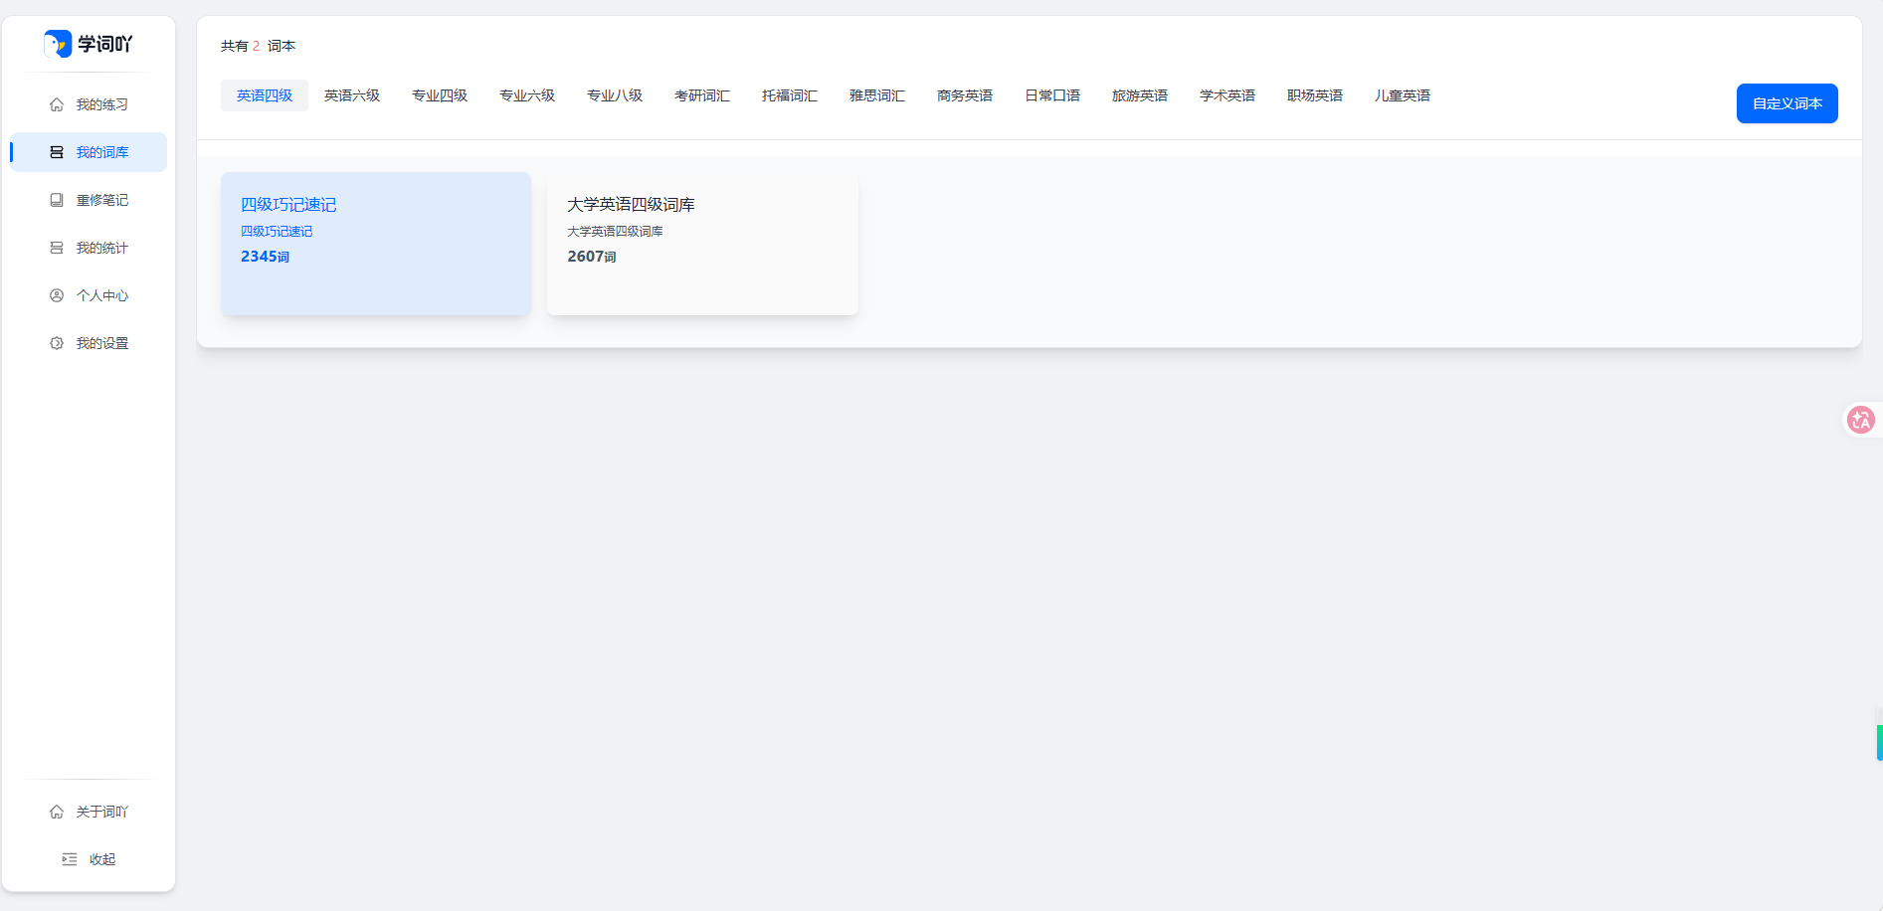Click the 我的词库 stack icon
The width and height of the screenshot is (1883, 911).
57,152
